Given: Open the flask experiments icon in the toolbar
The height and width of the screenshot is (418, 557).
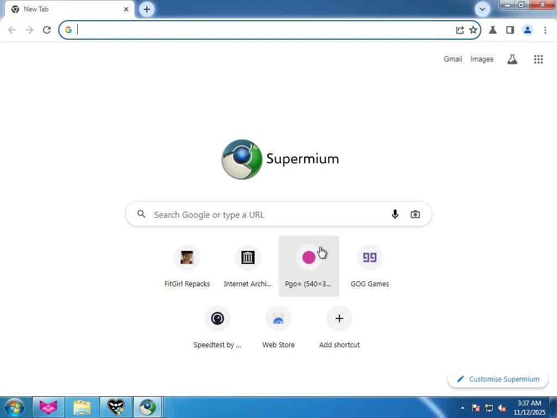Looking at the screenshot, I should [x=493, y=30].
